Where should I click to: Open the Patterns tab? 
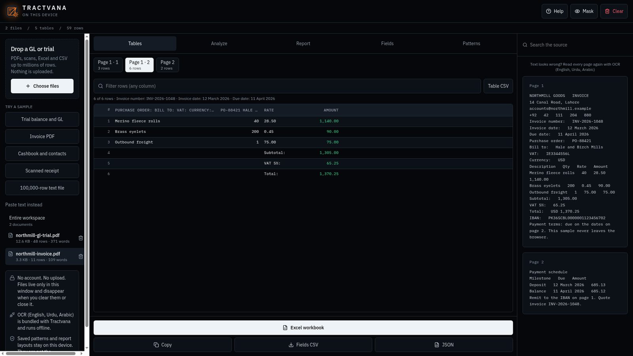(x=471, y=44)
